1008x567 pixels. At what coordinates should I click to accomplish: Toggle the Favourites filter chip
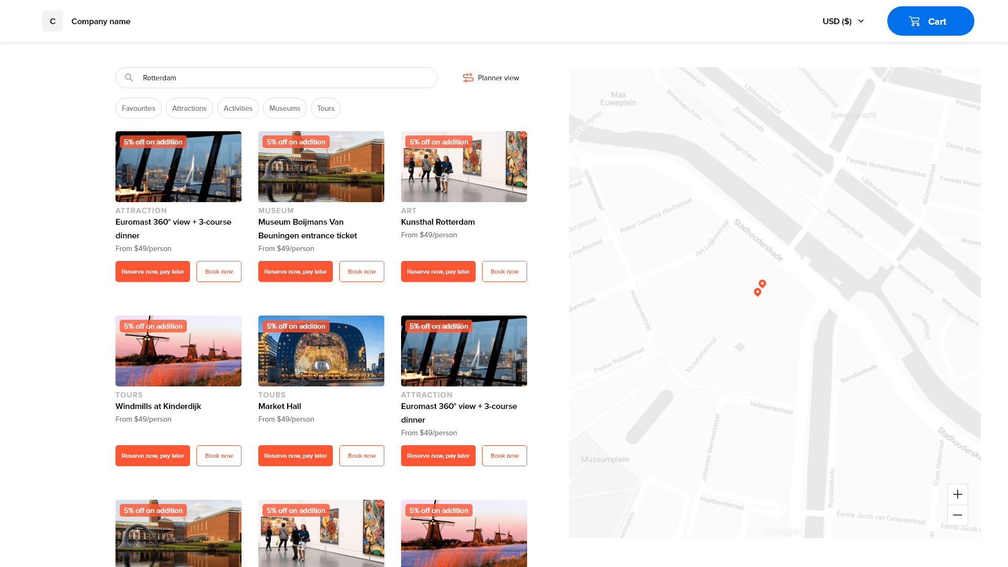point(139,108)
